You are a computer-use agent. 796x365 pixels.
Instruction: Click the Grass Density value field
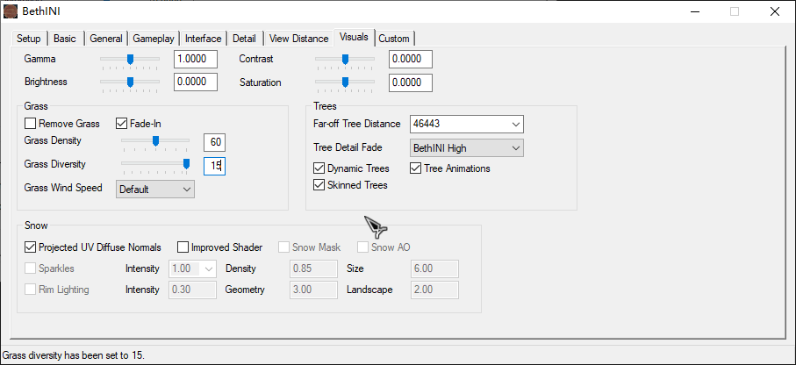pyautogui.click(x=215, y=142)
